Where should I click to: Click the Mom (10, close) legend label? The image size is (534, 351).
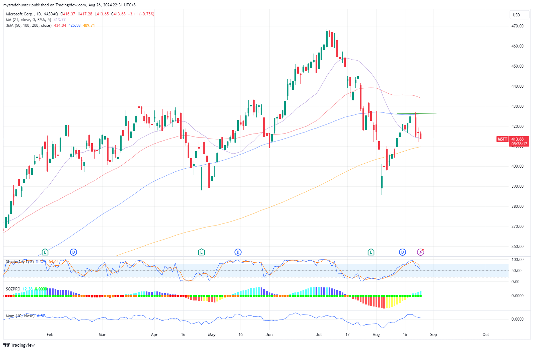[x=20, y=316]
